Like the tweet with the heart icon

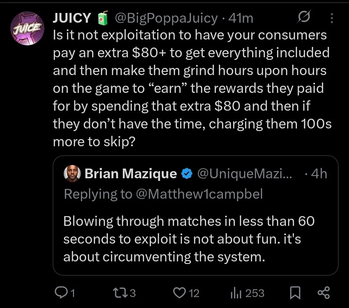[x=179, y=293]
